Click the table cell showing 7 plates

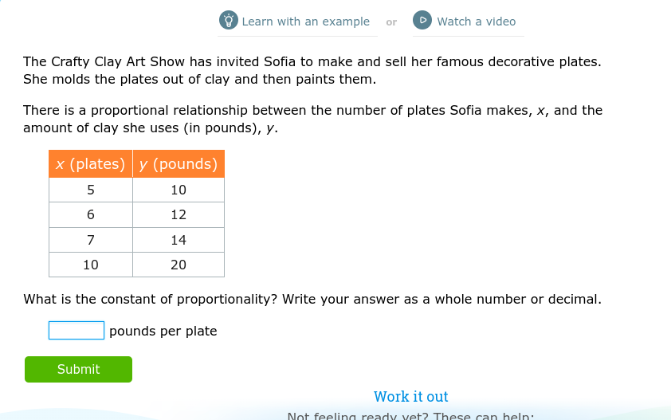[x=91, y=240]
